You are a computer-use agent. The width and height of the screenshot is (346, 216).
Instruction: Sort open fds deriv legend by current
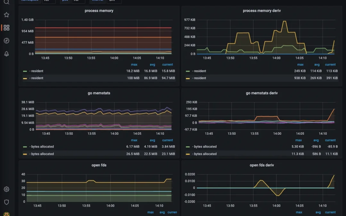click(x=330, y=212)
